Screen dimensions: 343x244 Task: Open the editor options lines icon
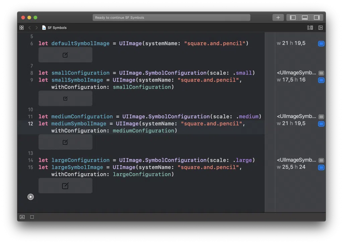point(310,28)
